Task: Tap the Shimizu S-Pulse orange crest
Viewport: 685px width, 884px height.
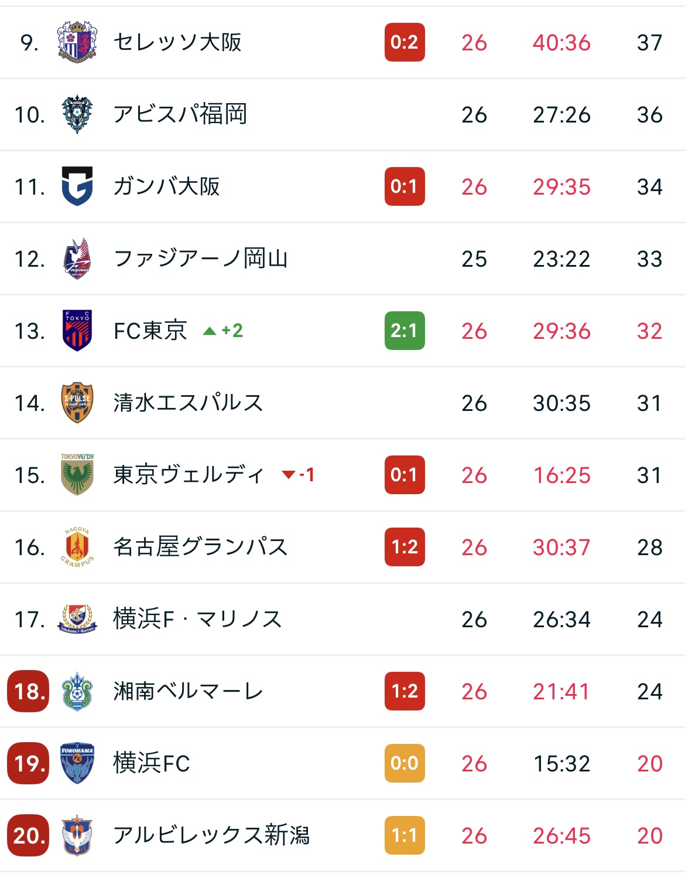Action: pos(77,403)
